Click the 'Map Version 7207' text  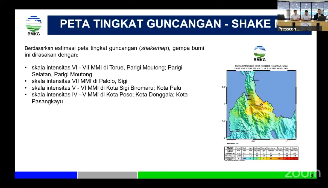pyautogui.click(x=233, y=143)
